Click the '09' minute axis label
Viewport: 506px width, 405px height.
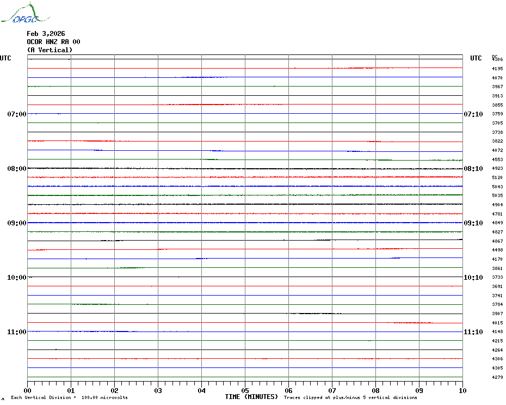tap(419, 391)
